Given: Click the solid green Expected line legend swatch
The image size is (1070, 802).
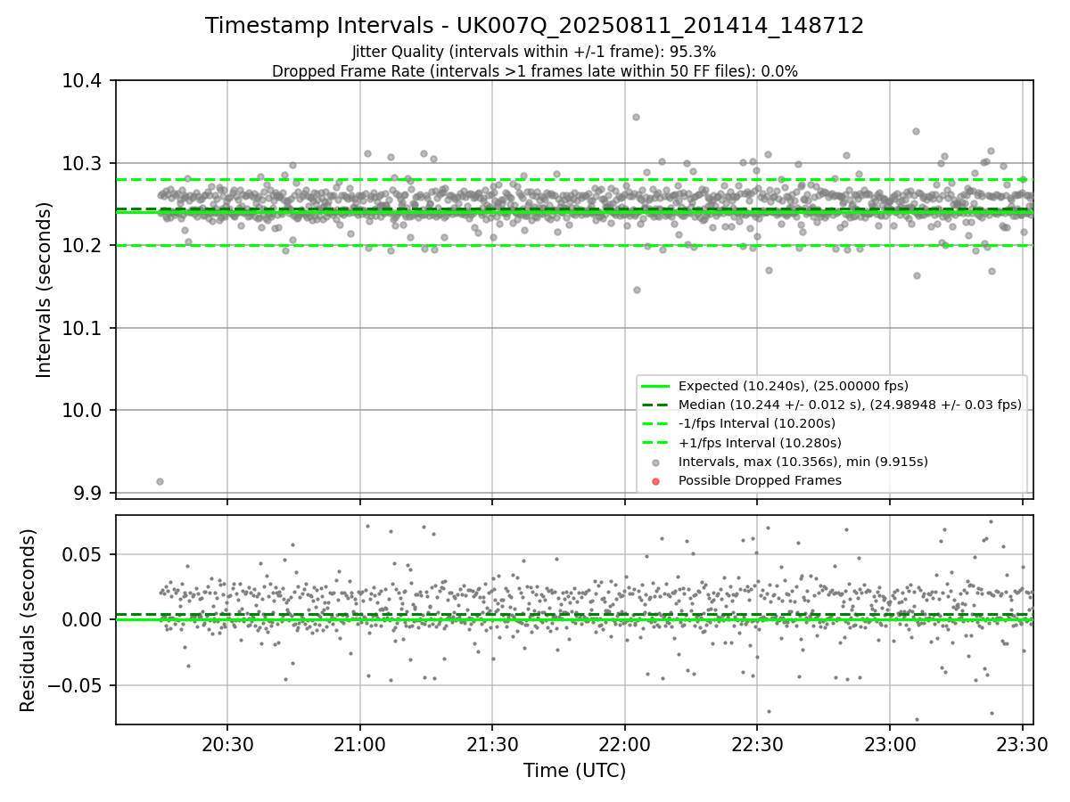Looking at the screenshot, I should pyautogui.click(x=655, y=386).
